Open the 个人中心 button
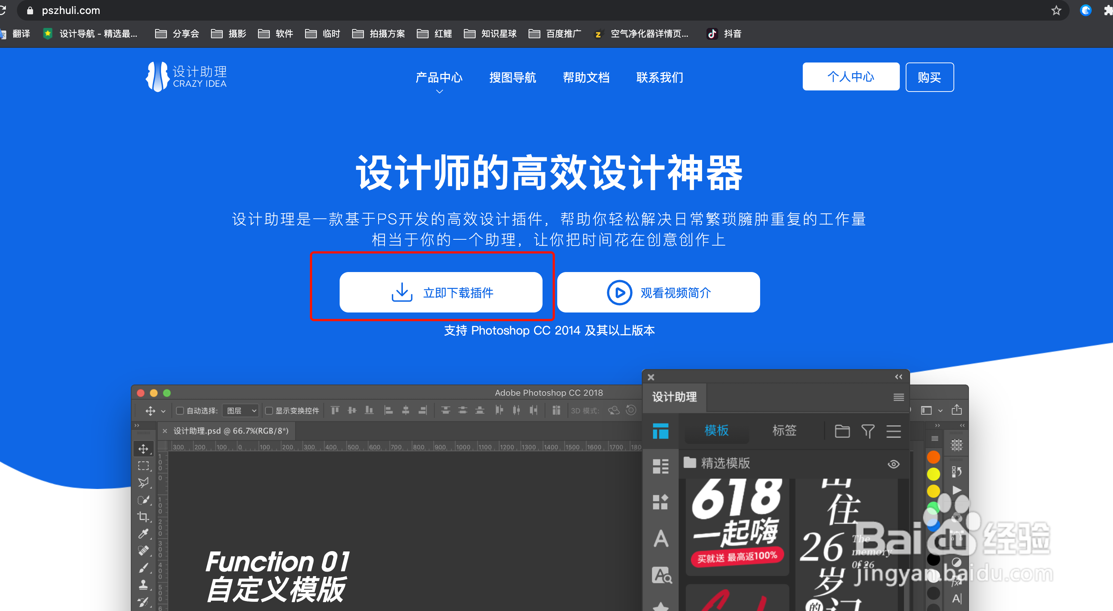This screenshot has width=1113, height=611. (851, 76)
